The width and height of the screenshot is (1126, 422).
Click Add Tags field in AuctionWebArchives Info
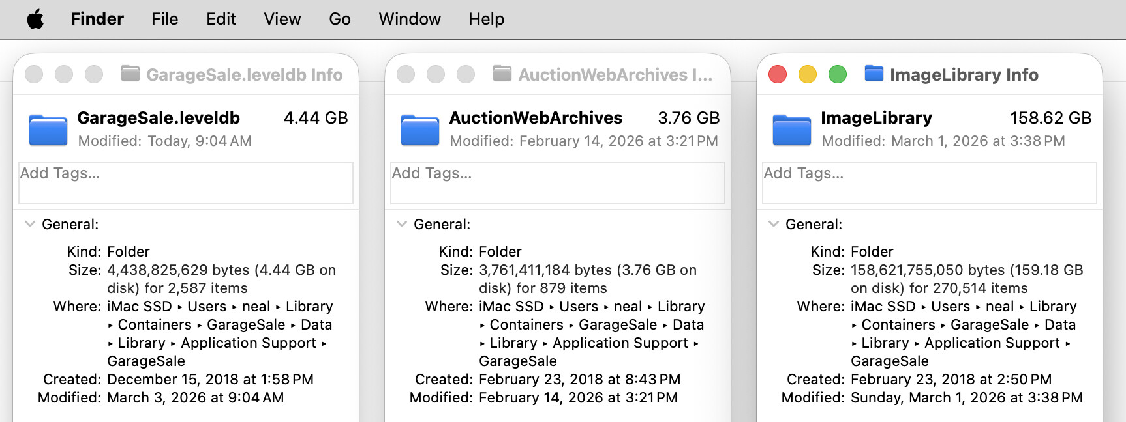558,182
